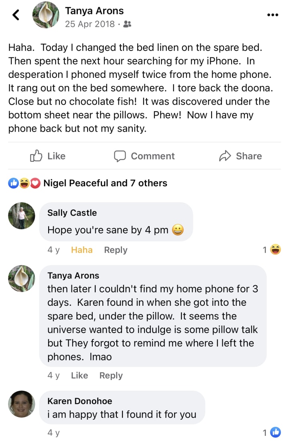Like Tanya Arons' pillow talk comment
This screenshot has width=289, height=441.
click(x=79, y=376)
